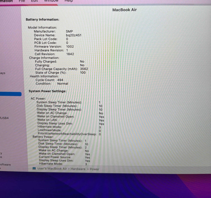Image resolution: width=211 pixels, height=198 pixels.
Task: Open the Edit menu
Action: coord(34,1)
